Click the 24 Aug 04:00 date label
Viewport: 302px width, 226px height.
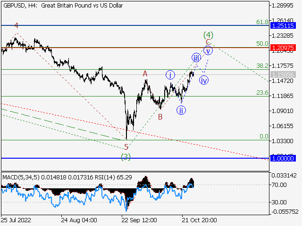click(79, 220)
